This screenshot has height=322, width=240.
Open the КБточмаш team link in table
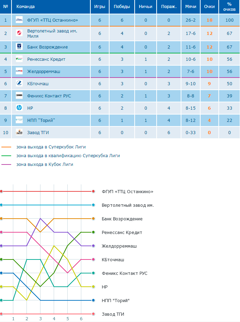(x=38, y=83)
